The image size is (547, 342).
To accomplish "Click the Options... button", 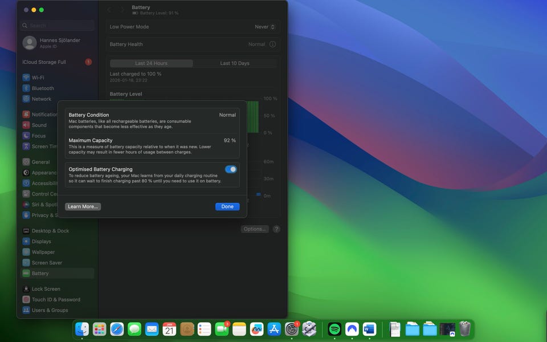I will 254,229.
